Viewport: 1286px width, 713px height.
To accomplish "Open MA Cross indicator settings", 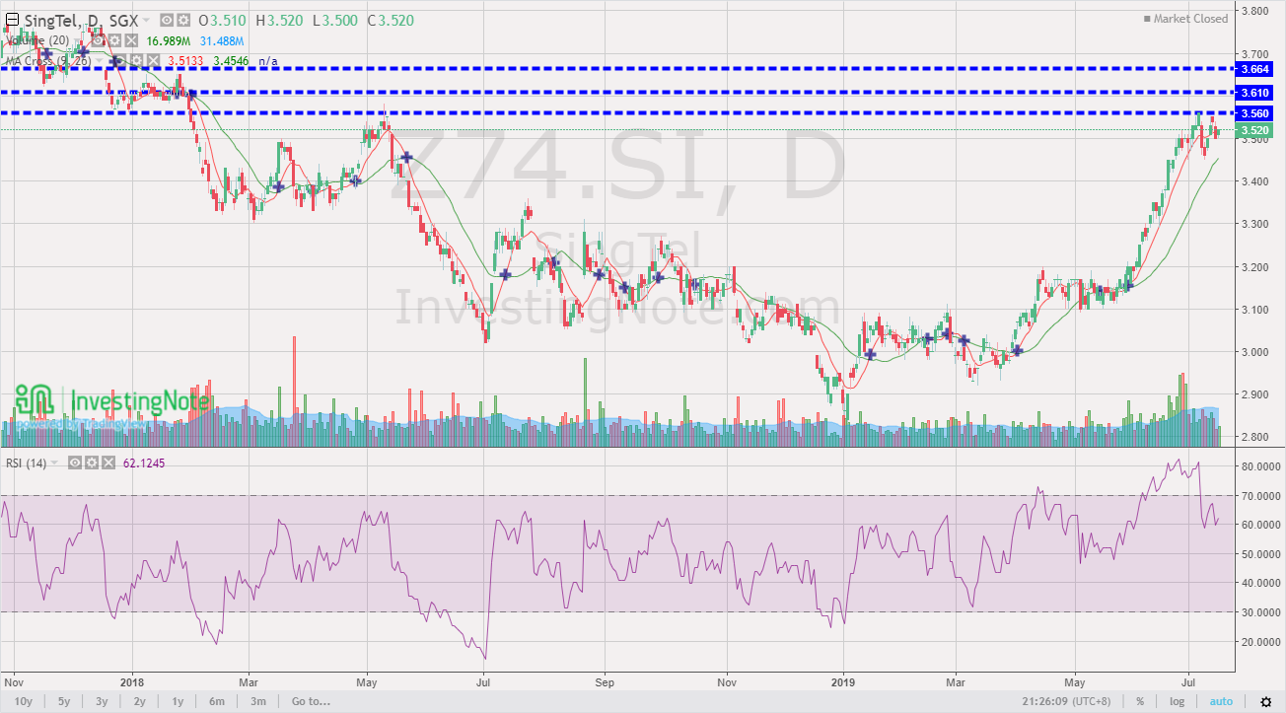I will (136, 60).
